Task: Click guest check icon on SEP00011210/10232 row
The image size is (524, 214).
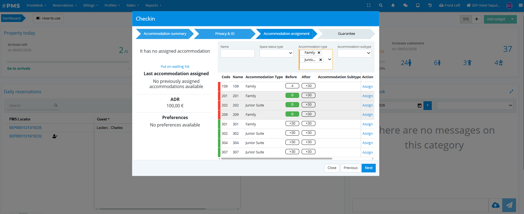Action: pyautogui.click(x=55, y=136)
